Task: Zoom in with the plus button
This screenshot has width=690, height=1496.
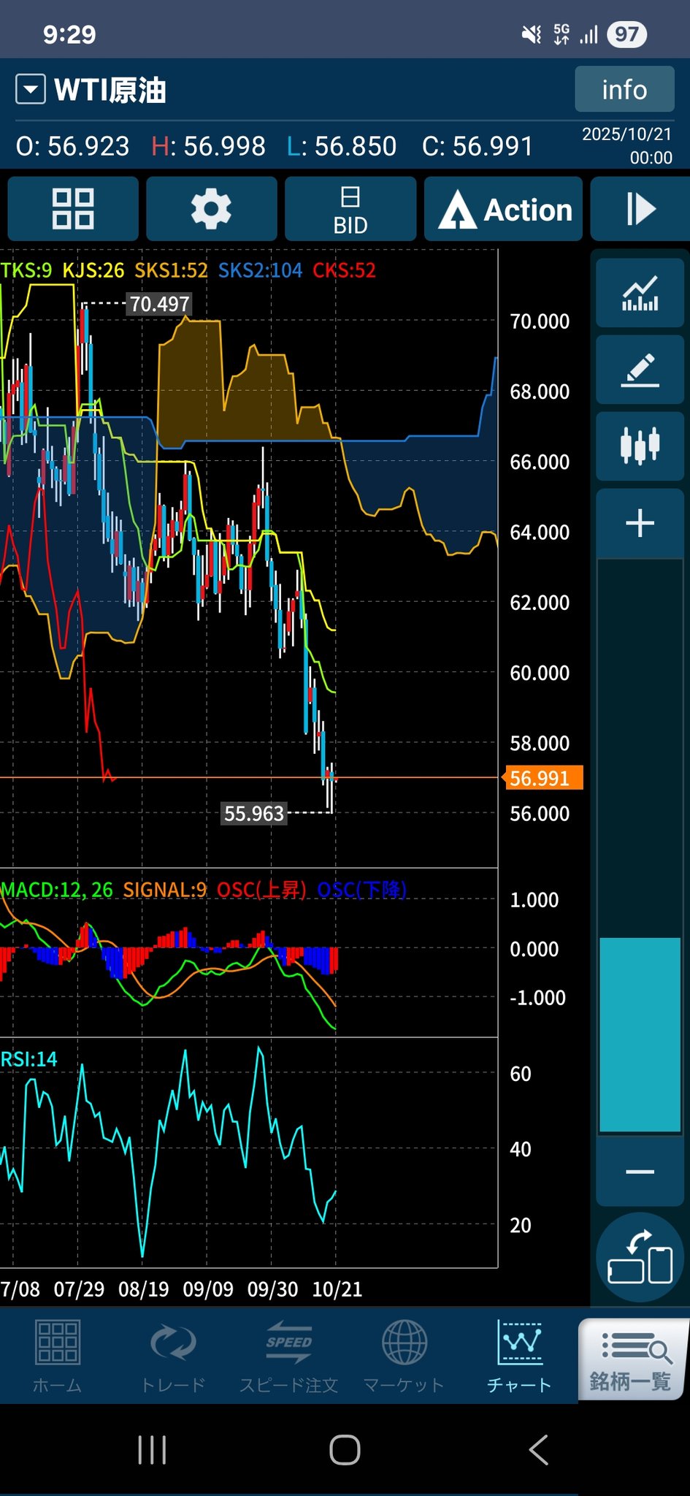Action: tap(640, 524)
